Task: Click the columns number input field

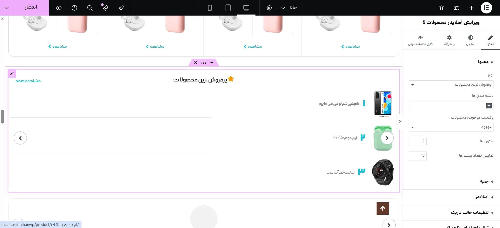Action: tap(417, 141)
